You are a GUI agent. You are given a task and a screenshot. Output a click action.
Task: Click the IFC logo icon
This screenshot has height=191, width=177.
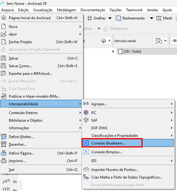86,113
